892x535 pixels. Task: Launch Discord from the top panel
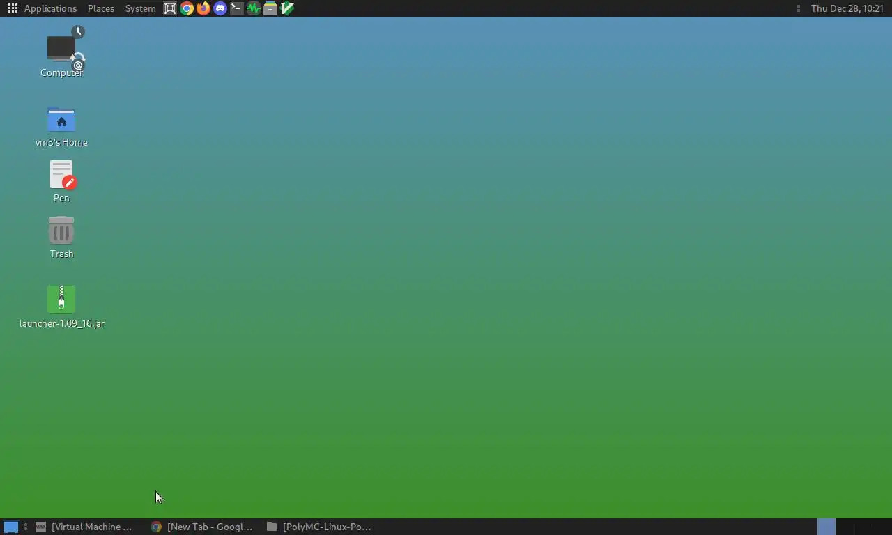(x=220, y=8)
